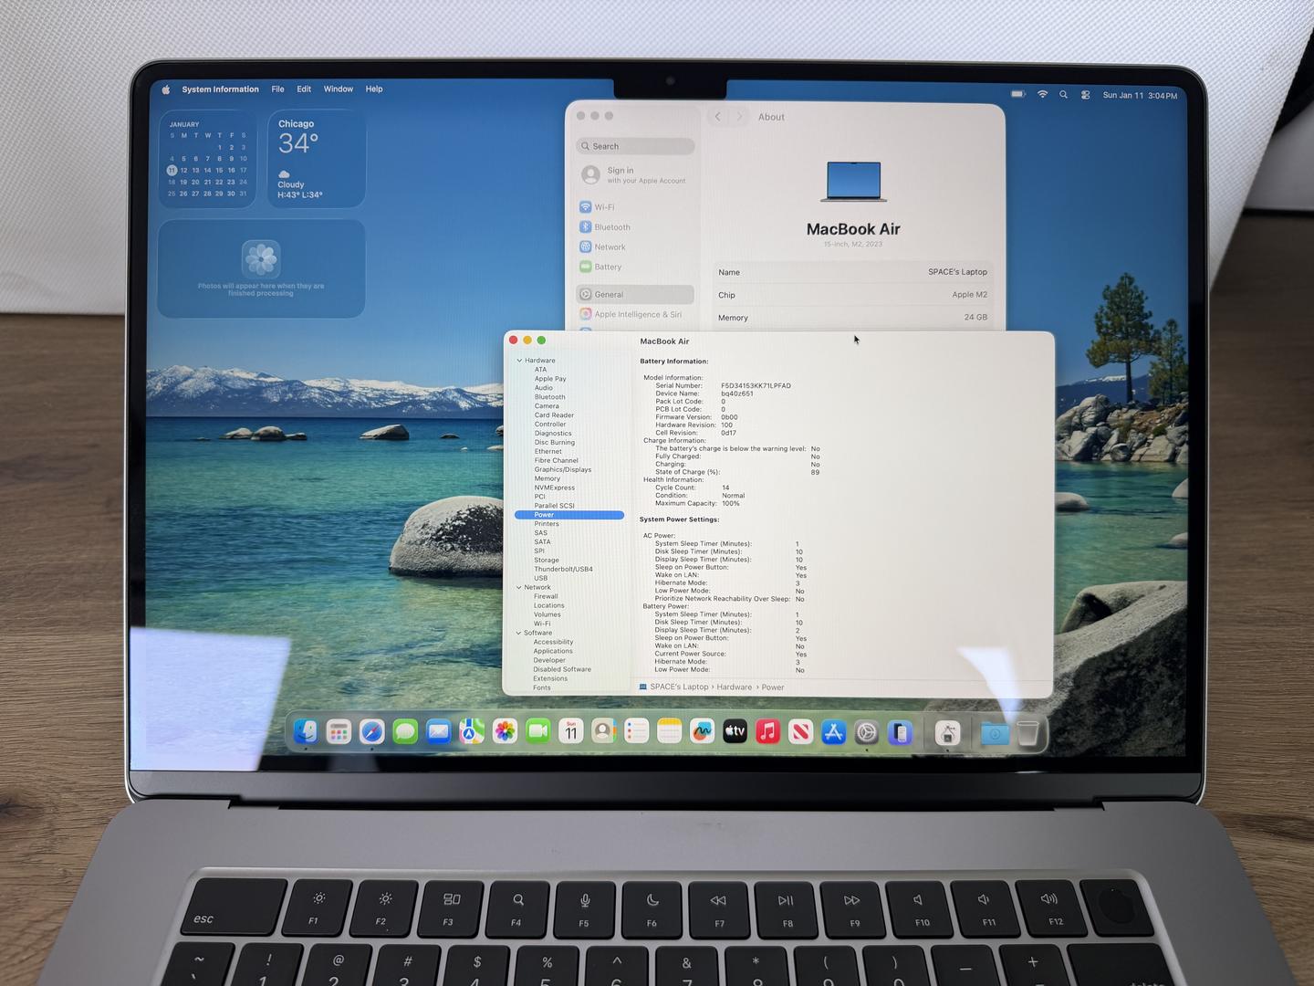The width and height of the screenshot is (1314, 986).
Task: Collapse the Hardware tree section
Action: click(x=519, y=361)
